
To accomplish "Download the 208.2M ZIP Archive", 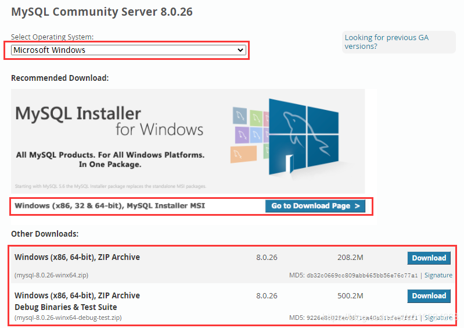I will pos(429,258).
